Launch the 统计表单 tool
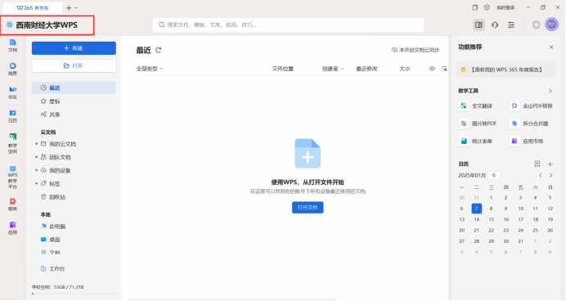 coord(476,142)
